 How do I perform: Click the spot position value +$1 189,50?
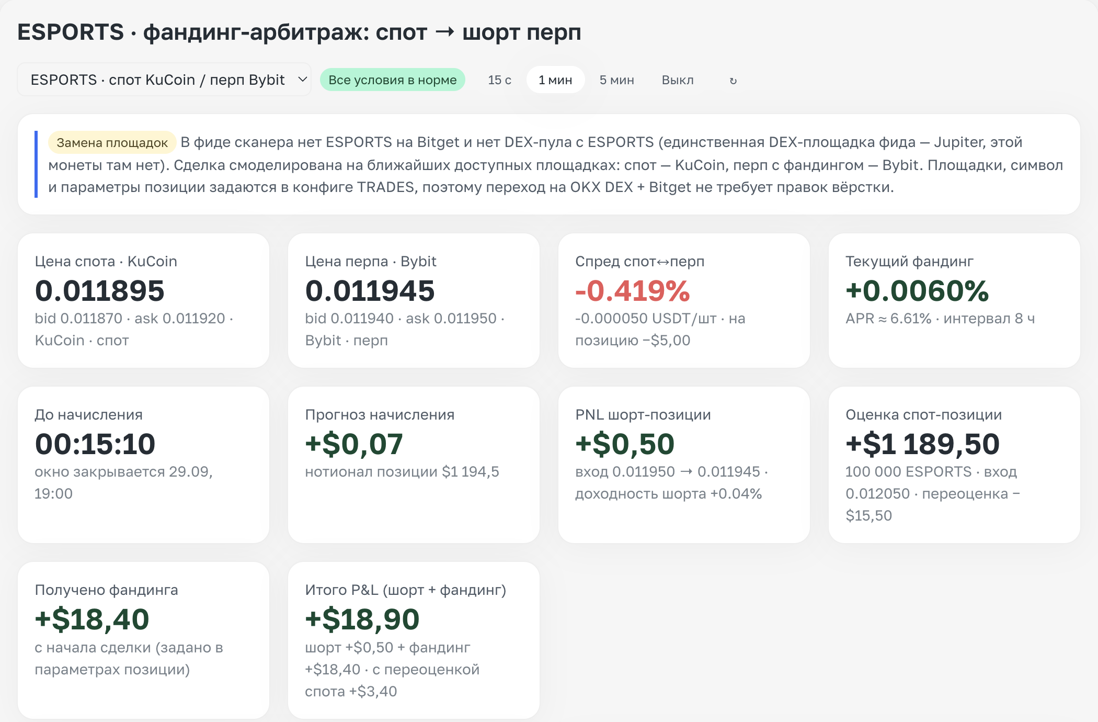(x=922, y=444)
